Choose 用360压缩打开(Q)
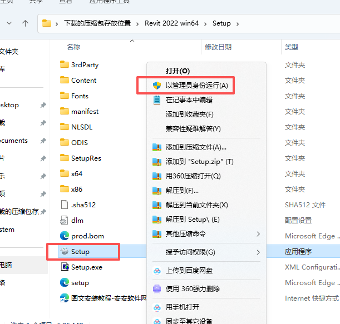 [206, 176]
